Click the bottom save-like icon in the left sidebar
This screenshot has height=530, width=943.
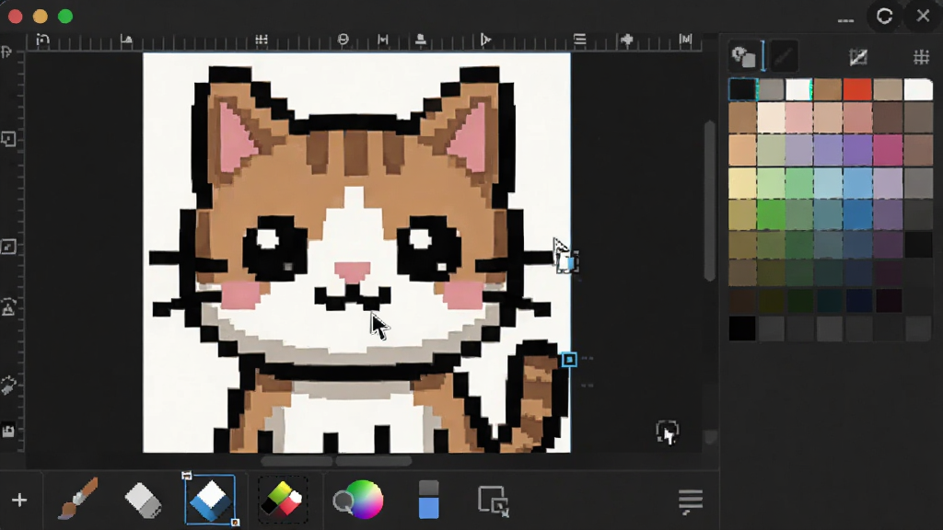click(x=8, y=431)
